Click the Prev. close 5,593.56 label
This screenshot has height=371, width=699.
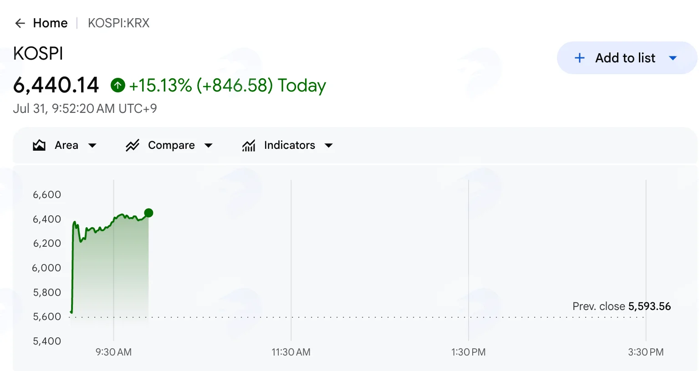click(x=622, y=306)
